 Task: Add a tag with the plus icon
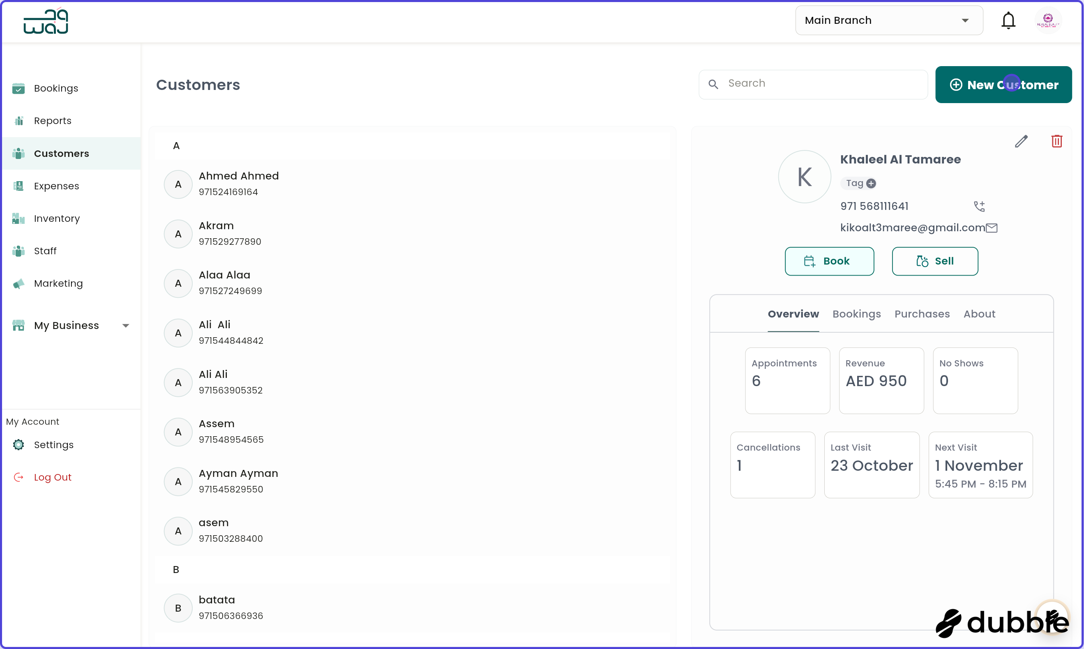[872, 183]
